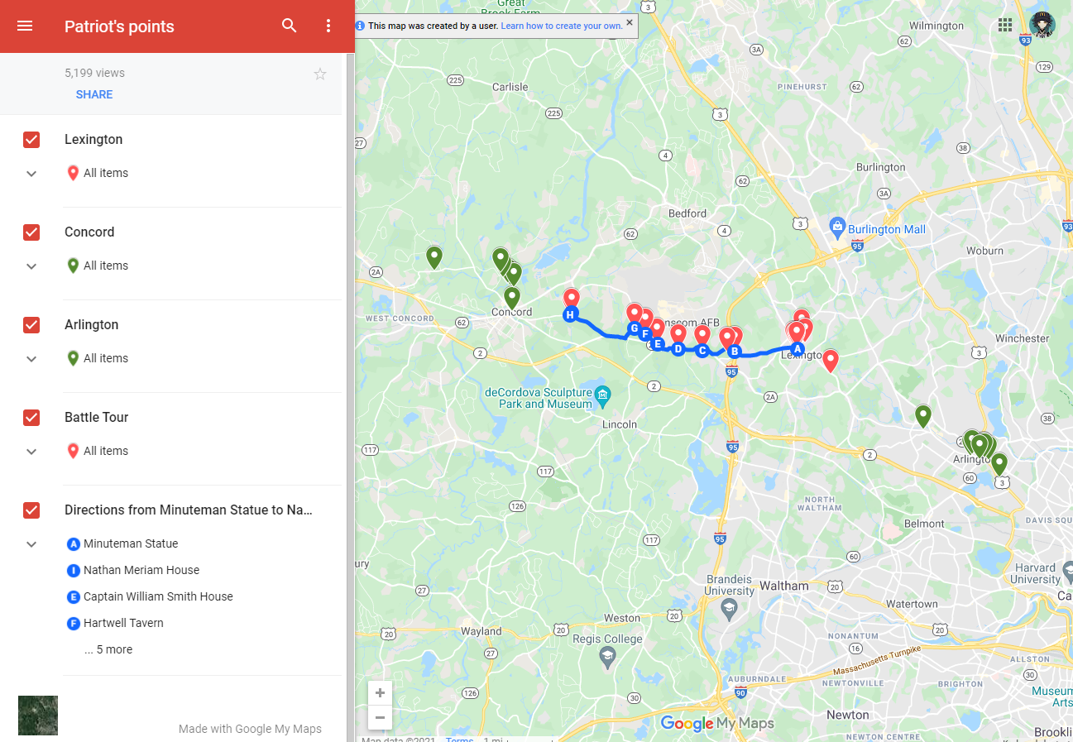
Task: Zoom in with the plus button
Action: point(380,693)
